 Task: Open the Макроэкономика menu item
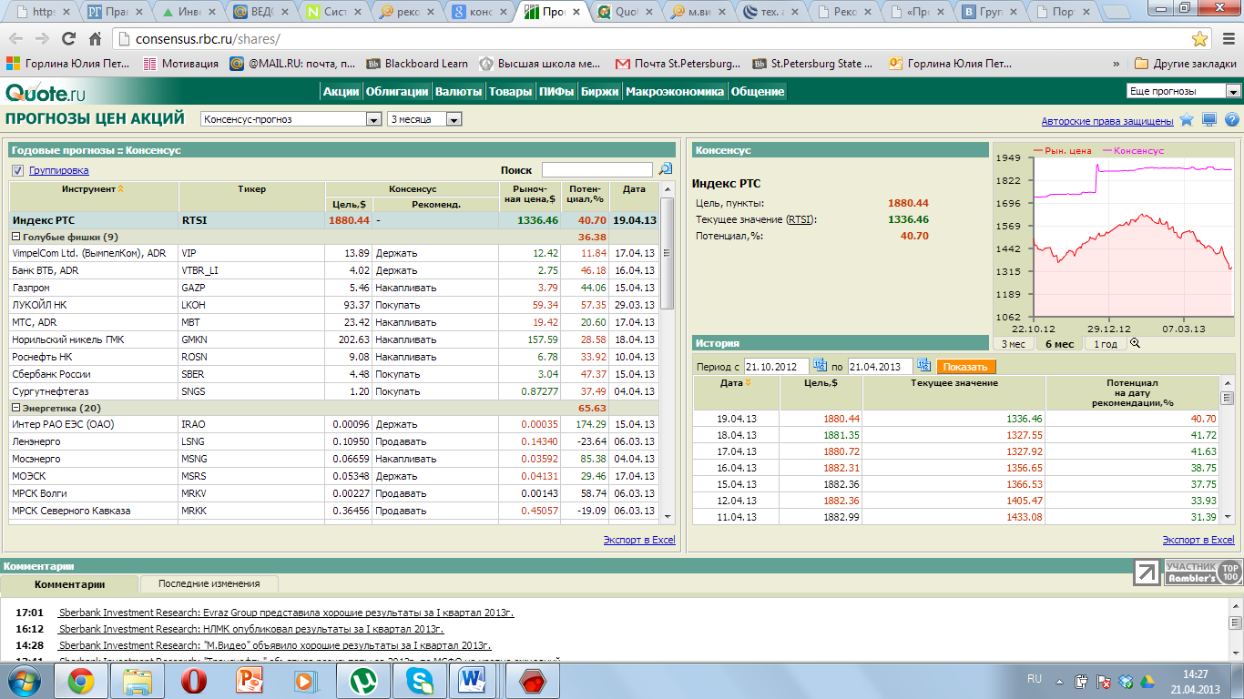click(x=675, y=91)
